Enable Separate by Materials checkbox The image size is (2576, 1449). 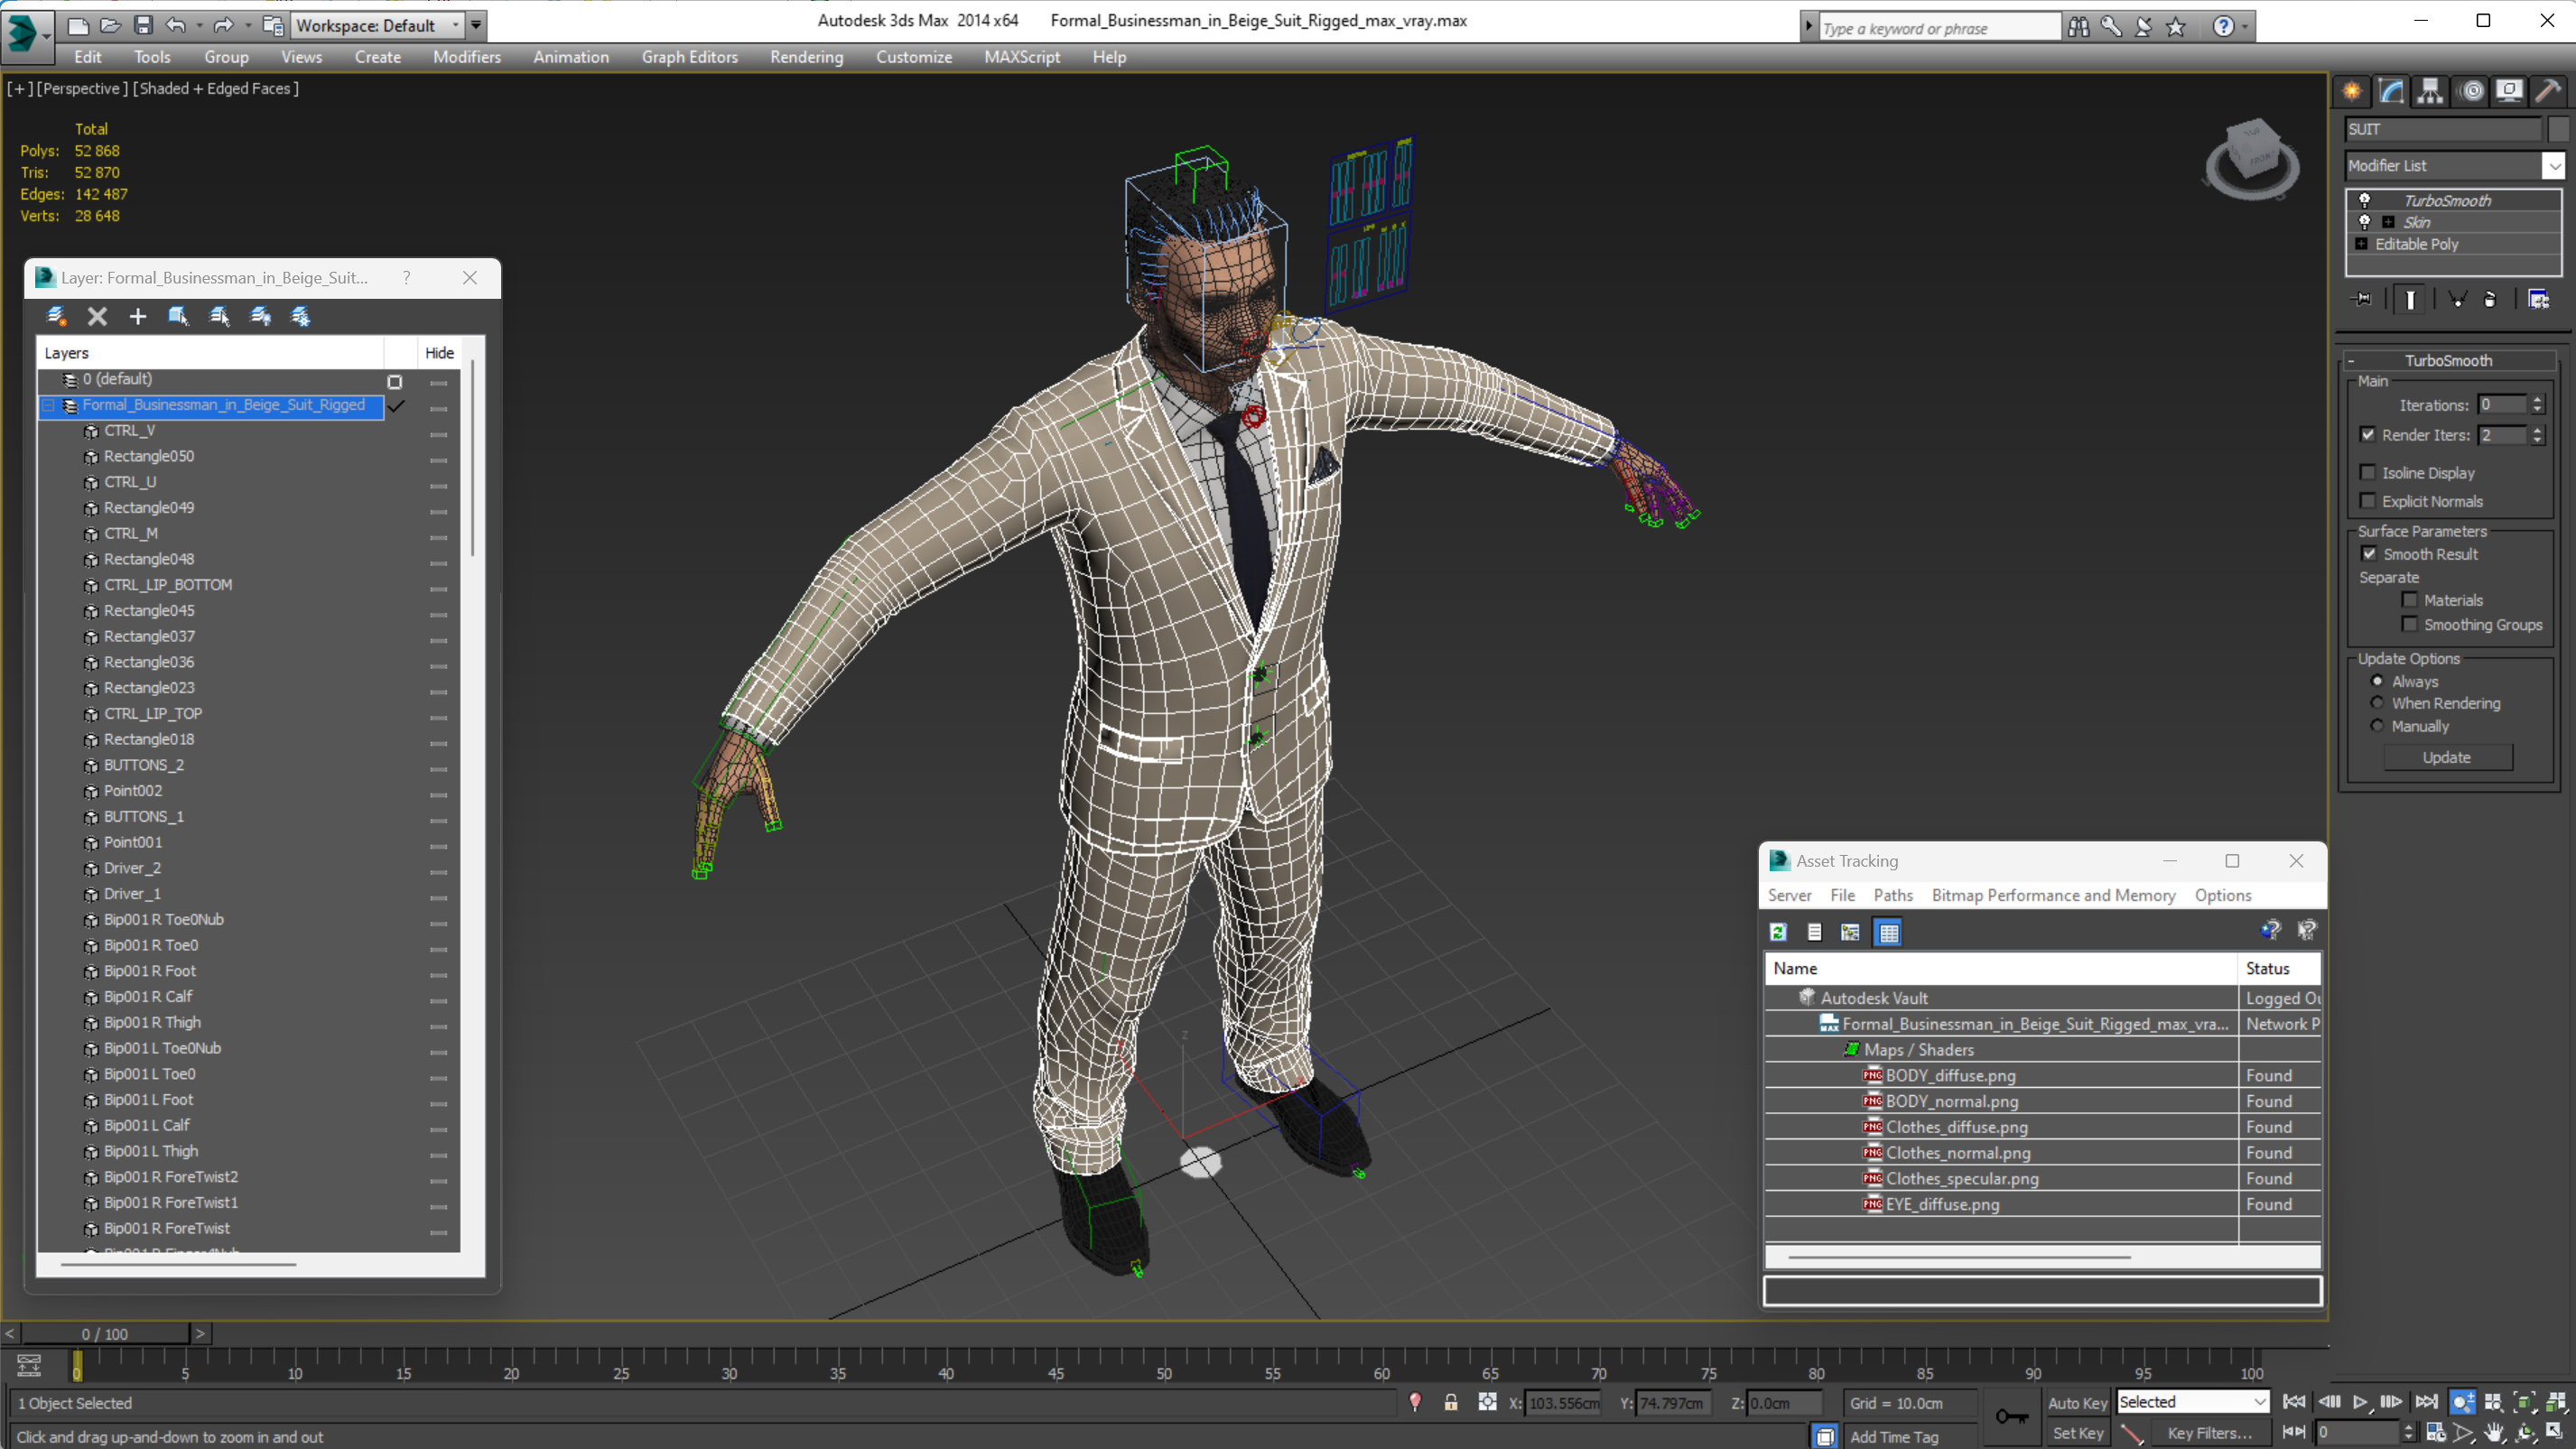click(2410, 600)
